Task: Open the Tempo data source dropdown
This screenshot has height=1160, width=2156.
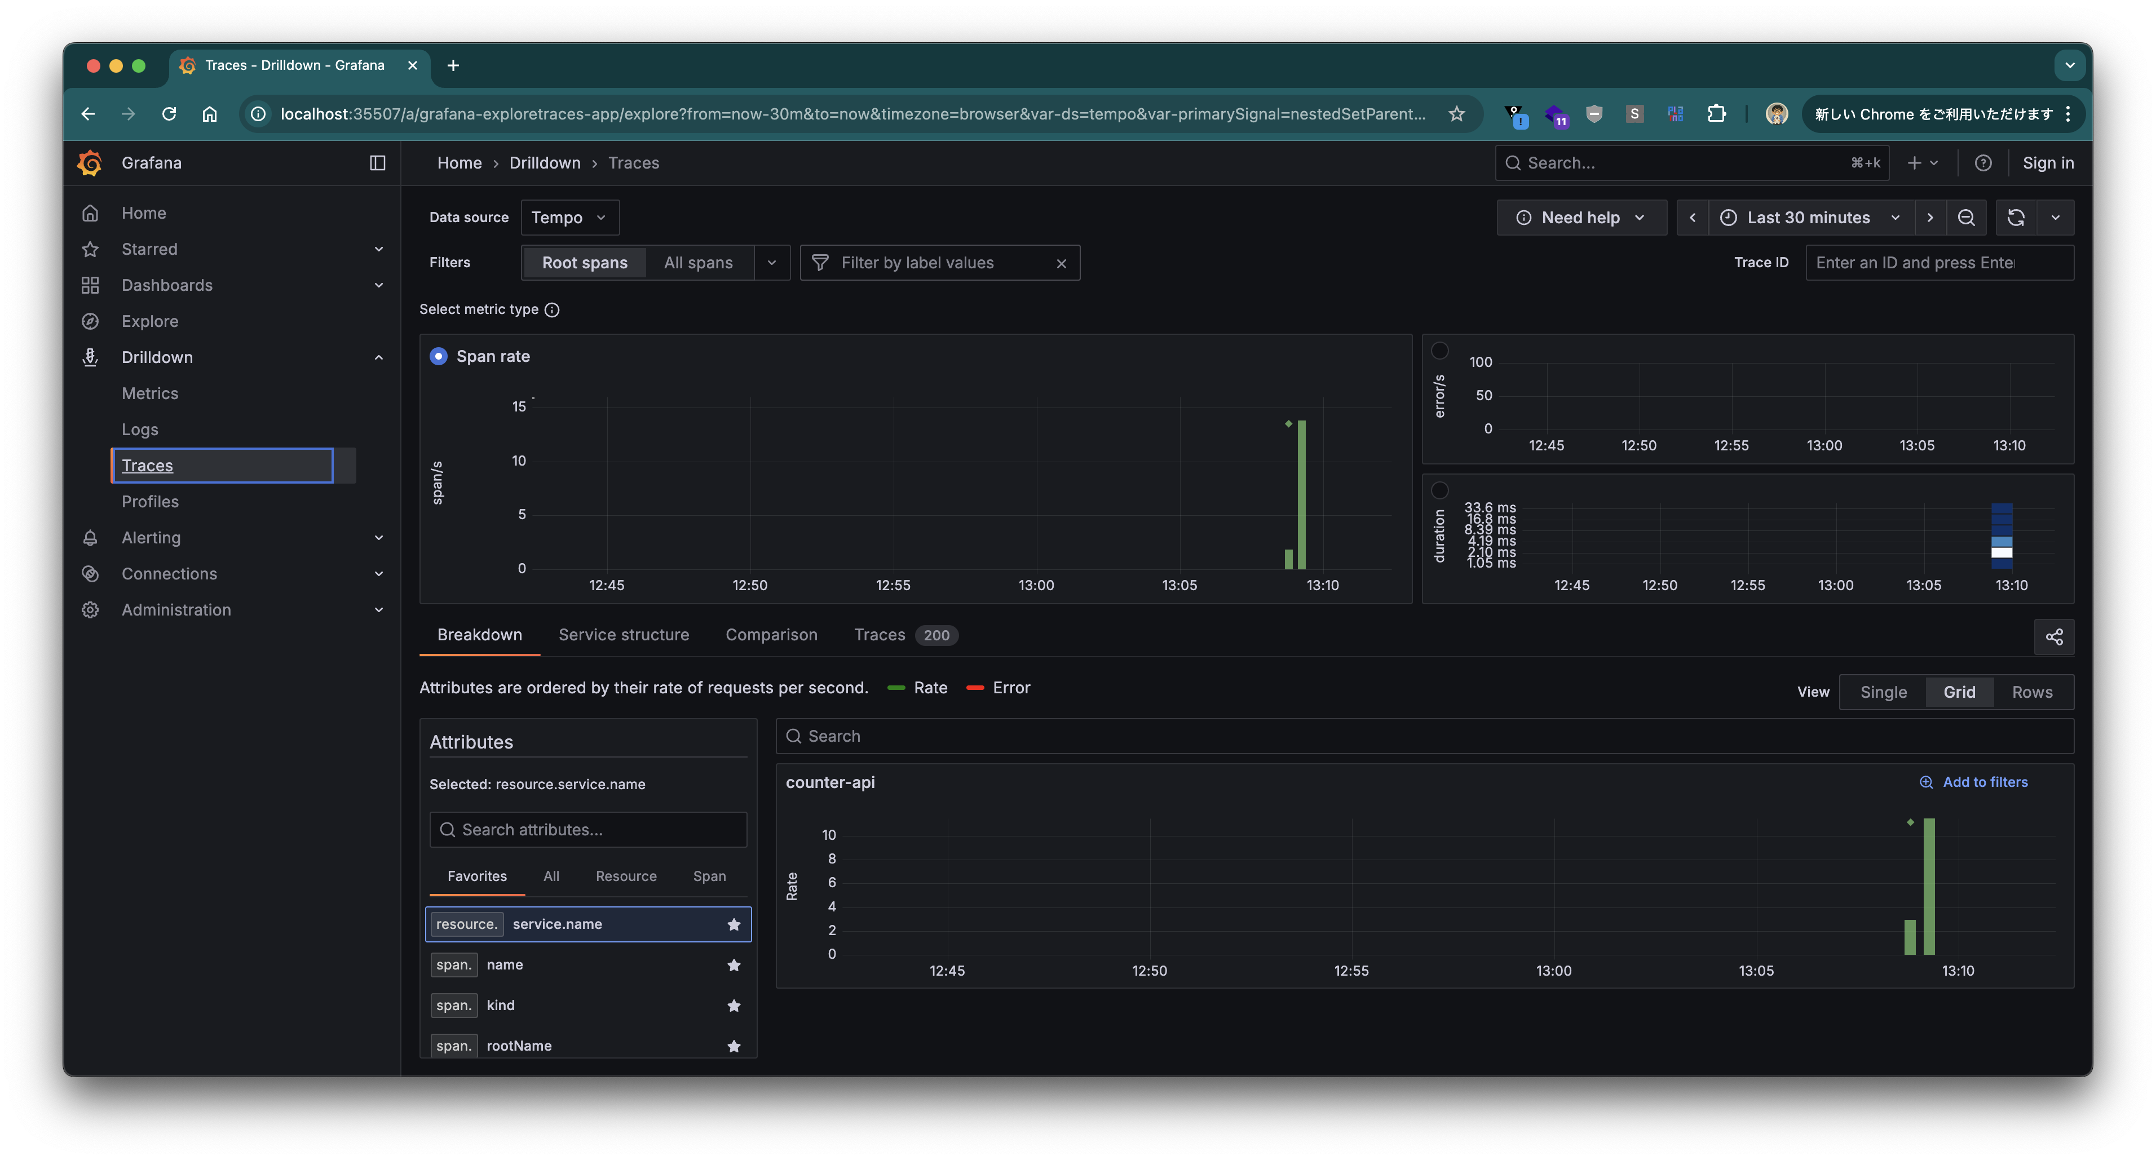Action: point(569,218)
